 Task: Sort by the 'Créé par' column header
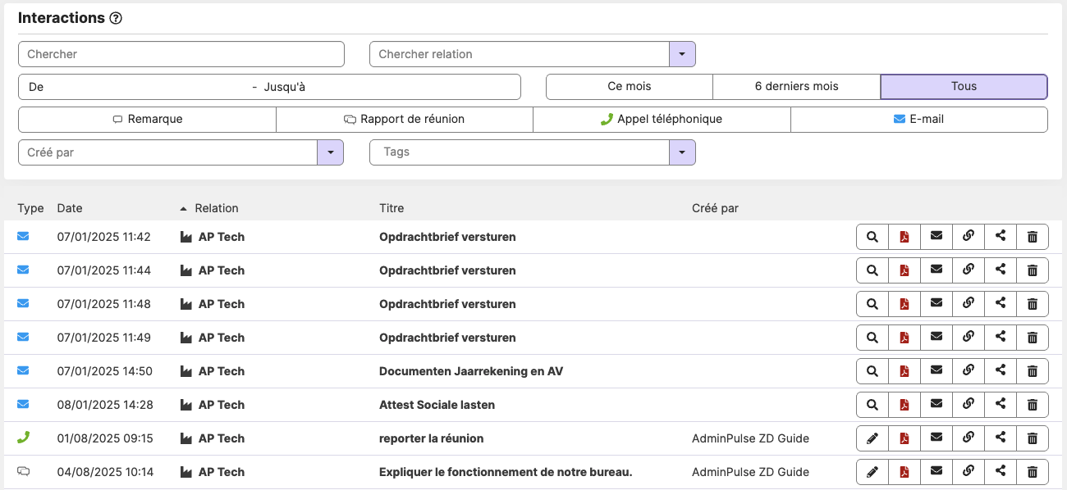click(x=715, y=208)
